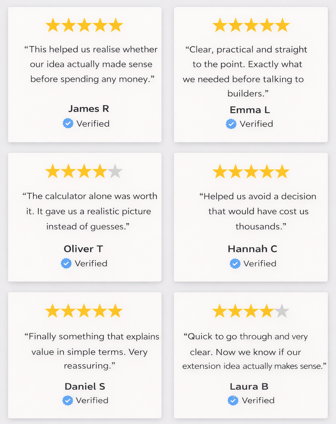Click James R's blue verified badge icon
The height and width of the screenshot is (424, 336).
coord(68,123)
